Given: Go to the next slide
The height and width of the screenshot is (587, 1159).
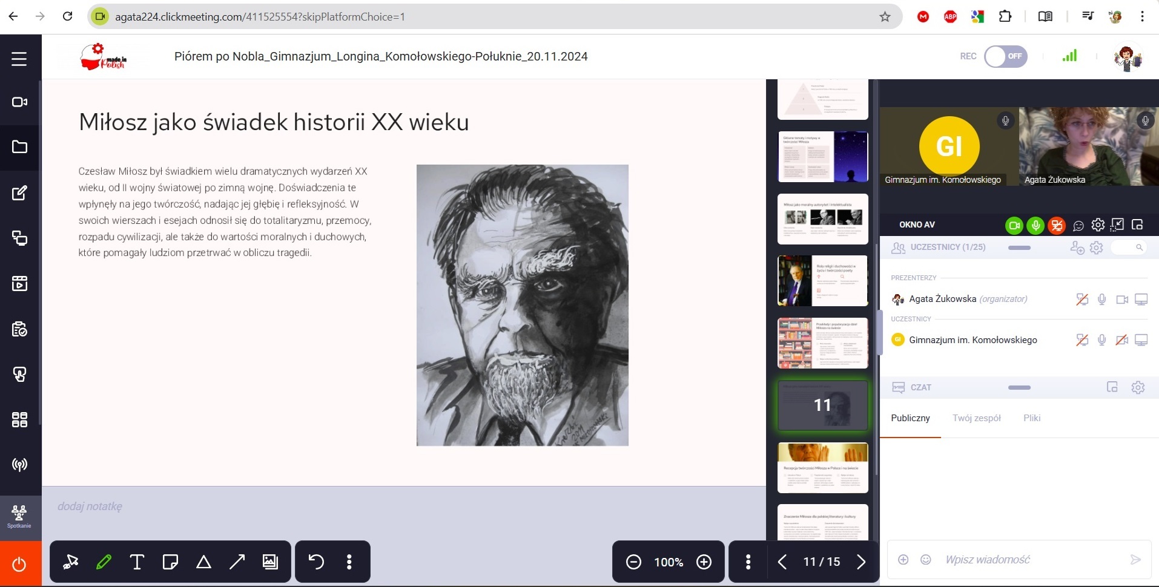Looking at the screenshot, I should pos(861,562).
